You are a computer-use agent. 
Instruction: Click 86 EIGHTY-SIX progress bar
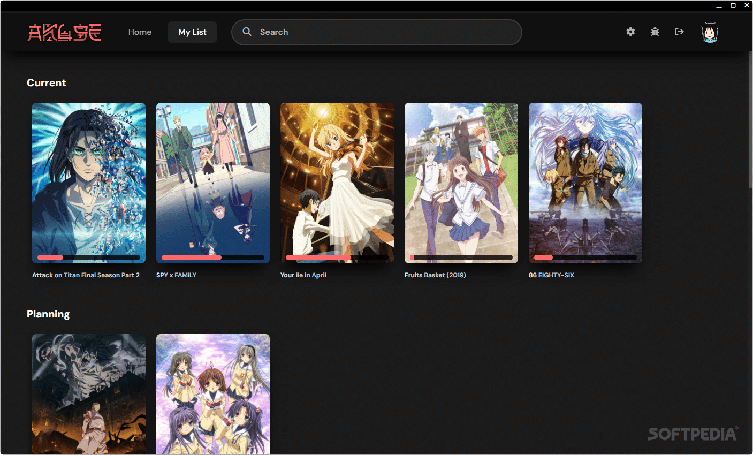[x=585, y=257]
